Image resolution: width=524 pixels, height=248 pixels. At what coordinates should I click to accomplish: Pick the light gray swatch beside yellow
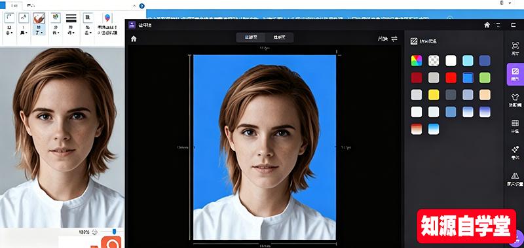[x=417, y=95]
